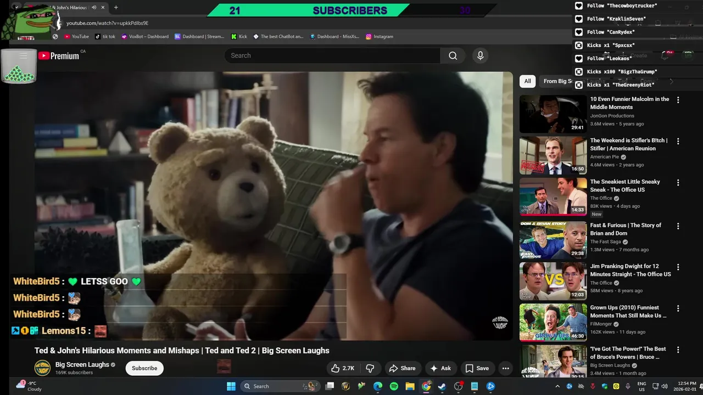The image size is (703, 395).
Task: Click the Big Screen Laughs channel avatar
Action: pos(42,368)
